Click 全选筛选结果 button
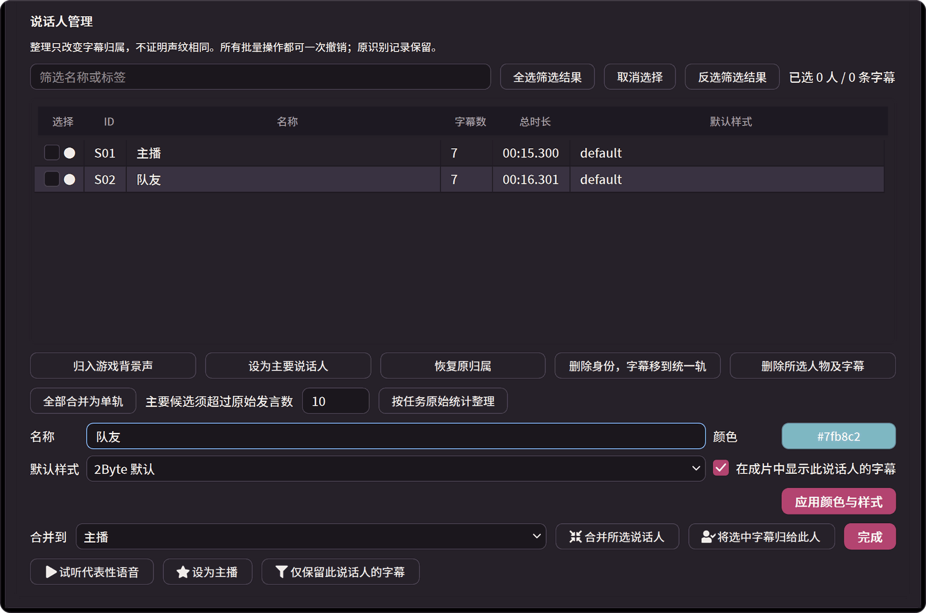Viewport: 926px width, 613px height. click(x=547, y=76)
